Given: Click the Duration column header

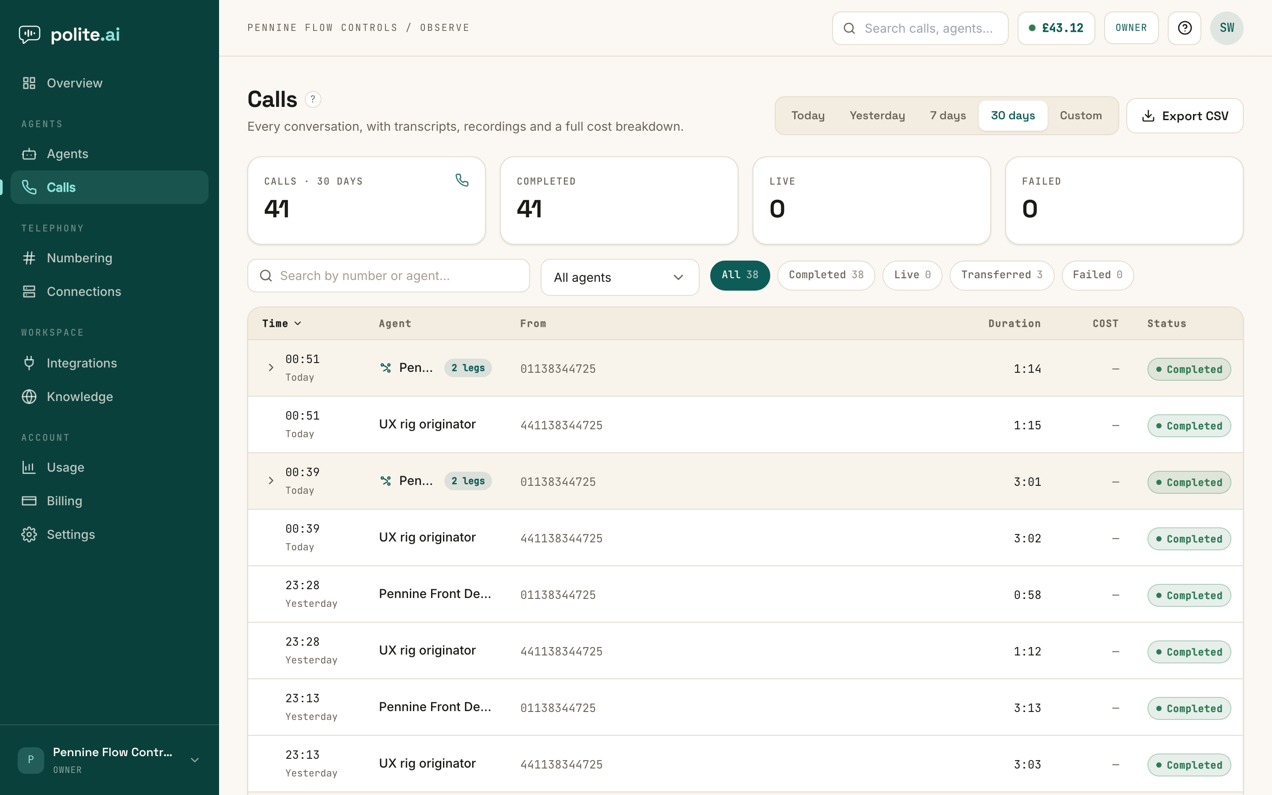Looking at the screenshot, I should point(1015,323).
